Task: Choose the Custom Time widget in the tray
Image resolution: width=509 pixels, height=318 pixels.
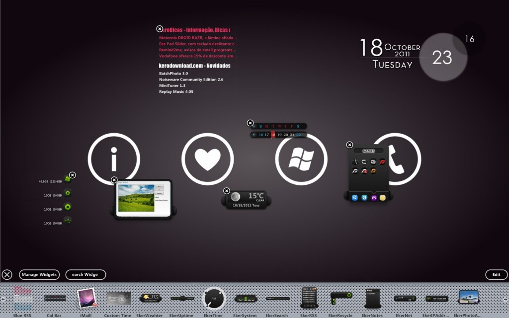Action: 119,299
